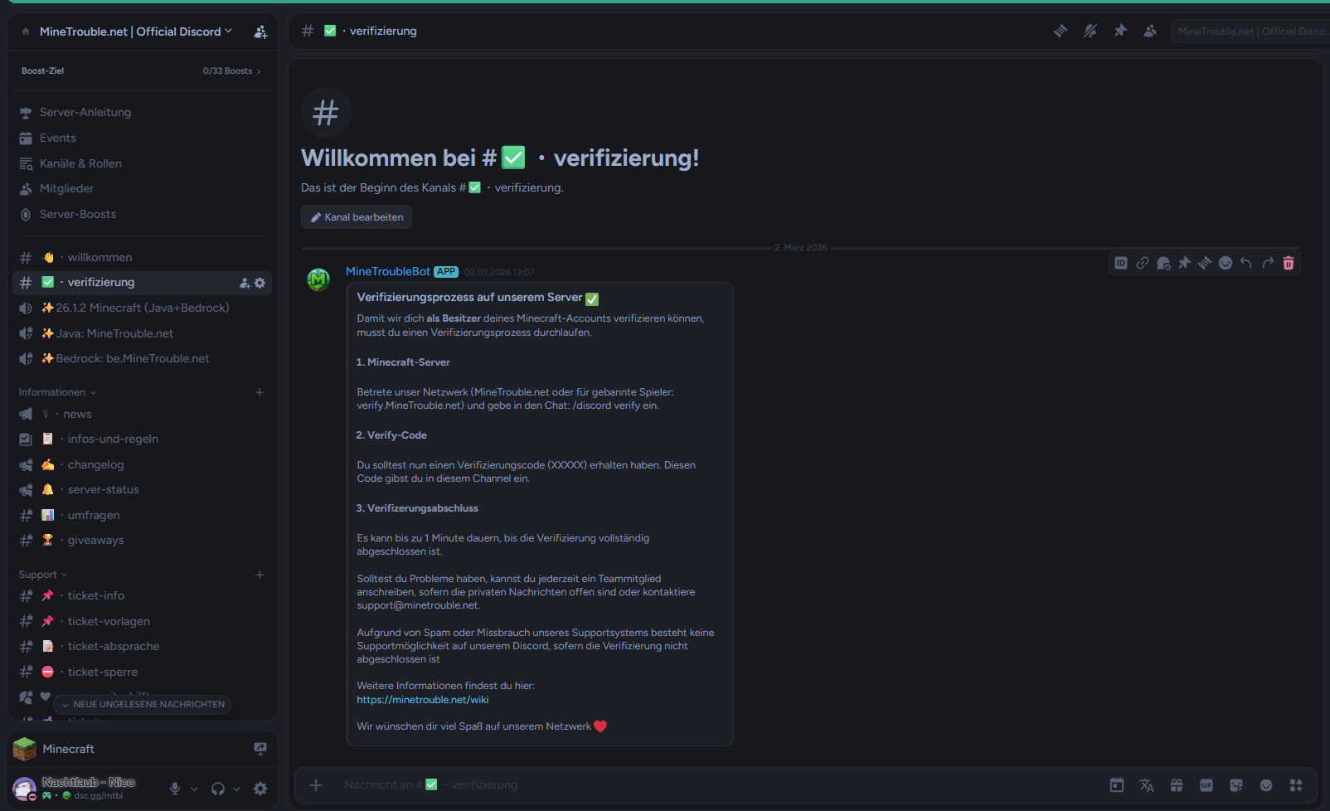Viewport: 1330px width, 811px height.
Task: Toggle channel notification mute bell
Action: point(1090,31)
